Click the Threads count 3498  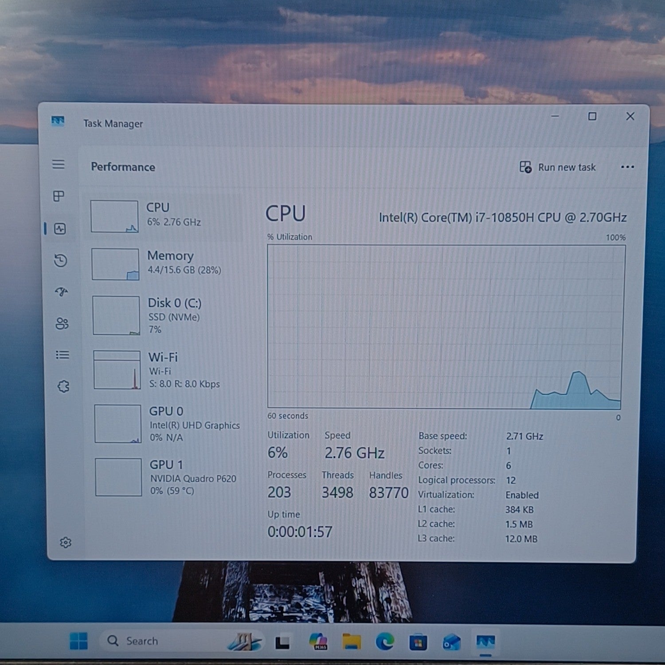pyautogui.click(x=337, y=493)
